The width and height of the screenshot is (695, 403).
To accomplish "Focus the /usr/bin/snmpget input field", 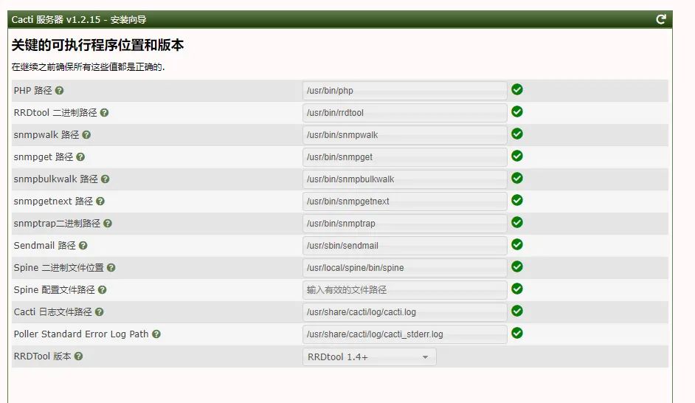I will [404, 157].
